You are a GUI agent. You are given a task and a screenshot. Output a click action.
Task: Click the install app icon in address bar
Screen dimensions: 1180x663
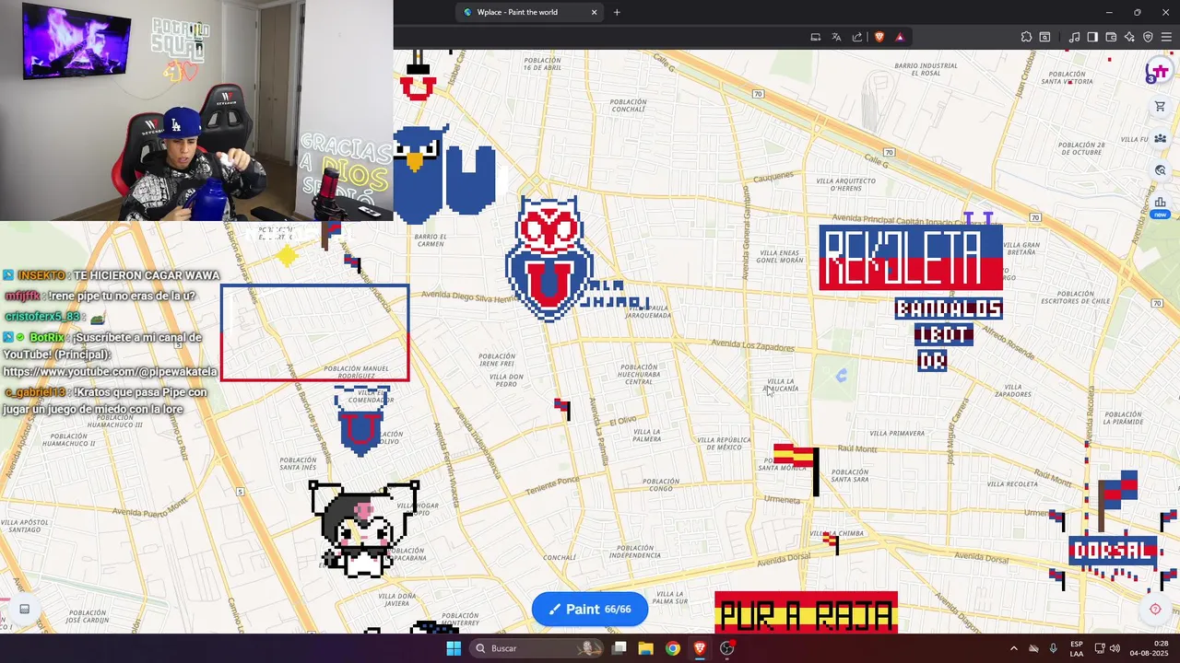(816, 37)
